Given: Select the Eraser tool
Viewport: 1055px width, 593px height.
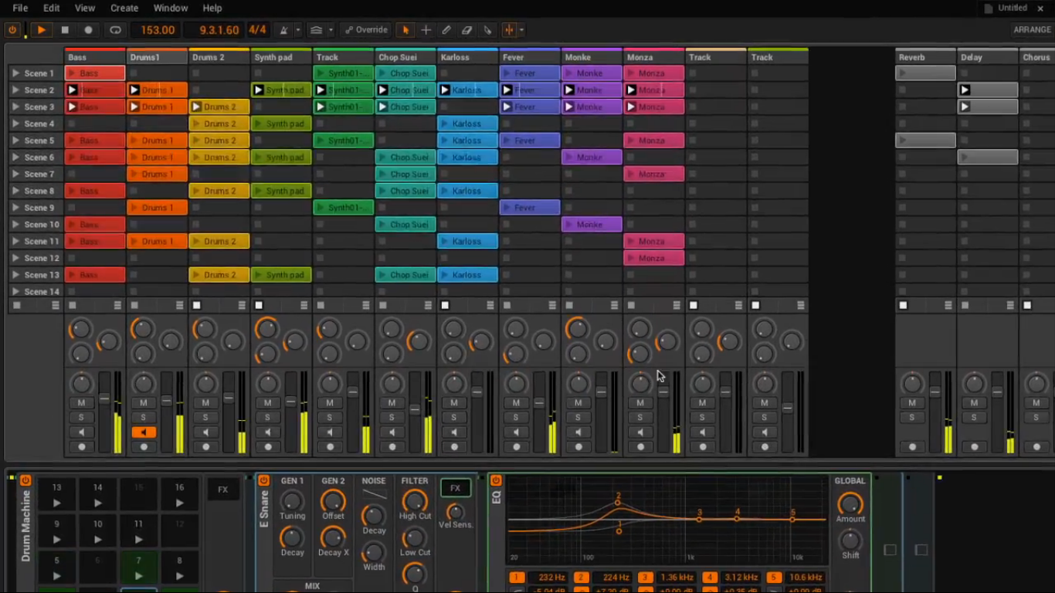Looking at the screenshot, I should pyautogui.click(x=466, y=30).
